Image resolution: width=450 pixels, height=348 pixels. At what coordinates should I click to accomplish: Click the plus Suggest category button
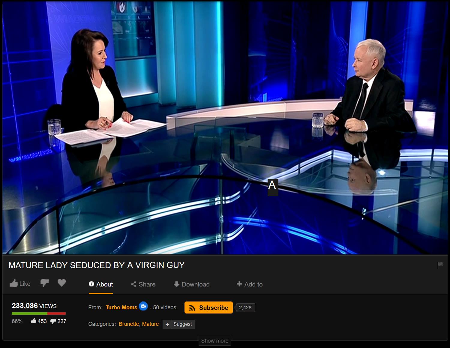tap(178, 324)
